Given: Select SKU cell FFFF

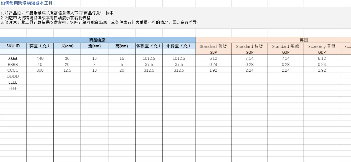Looking at the screenshot, I should (x=13, y=88).
